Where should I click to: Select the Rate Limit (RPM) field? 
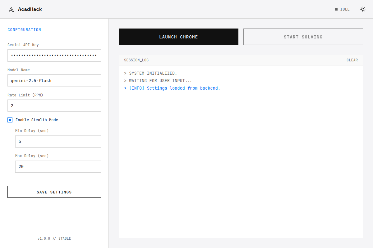(54, 105)
